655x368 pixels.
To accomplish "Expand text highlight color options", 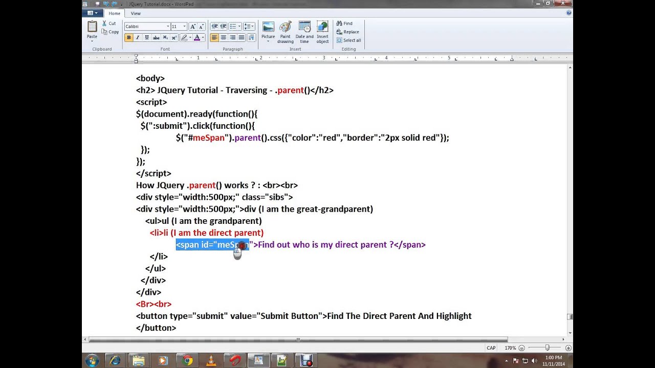I will [x=190, y=38].
